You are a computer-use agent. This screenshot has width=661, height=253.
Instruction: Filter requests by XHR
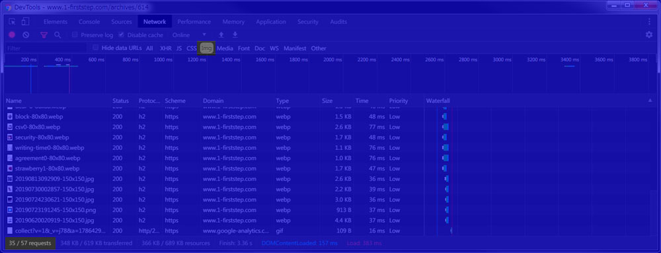(x=166, y=48)
